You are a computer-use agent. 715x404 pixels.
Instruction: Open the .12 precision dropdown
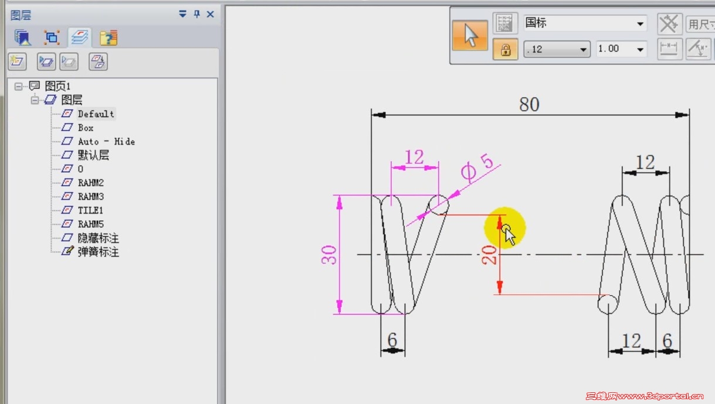557,49
